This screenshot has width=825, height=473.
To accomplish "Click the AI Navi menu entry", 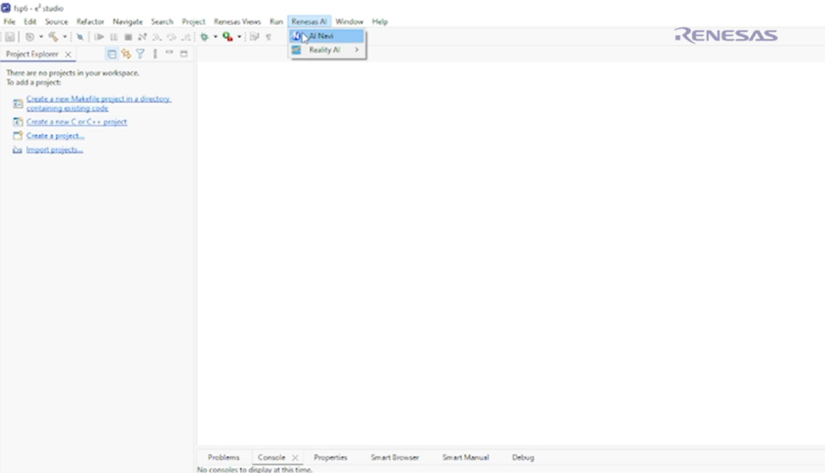I will click(x=327, y=36).
